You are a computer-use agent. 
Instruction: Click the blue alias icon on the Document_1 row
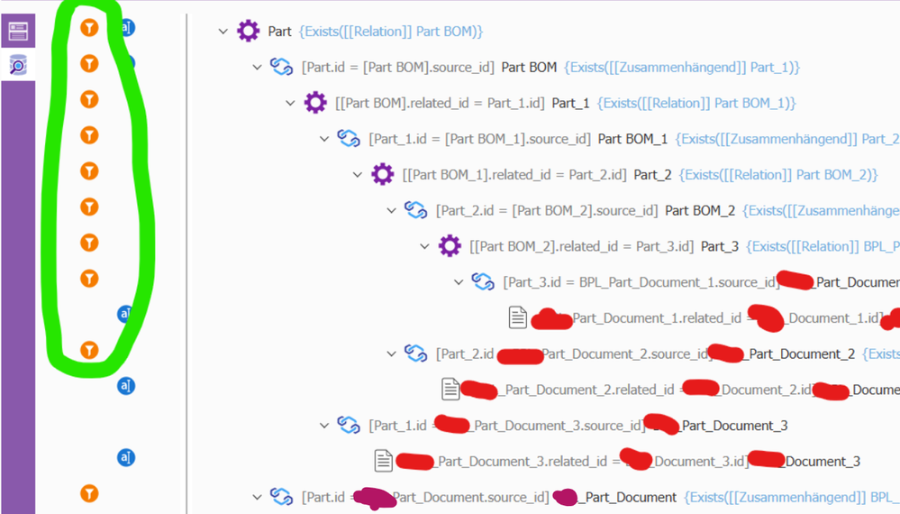point(126,314)
